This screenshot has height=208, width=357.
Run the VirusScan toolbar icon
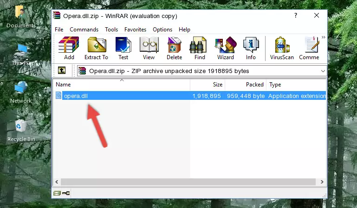282,48
